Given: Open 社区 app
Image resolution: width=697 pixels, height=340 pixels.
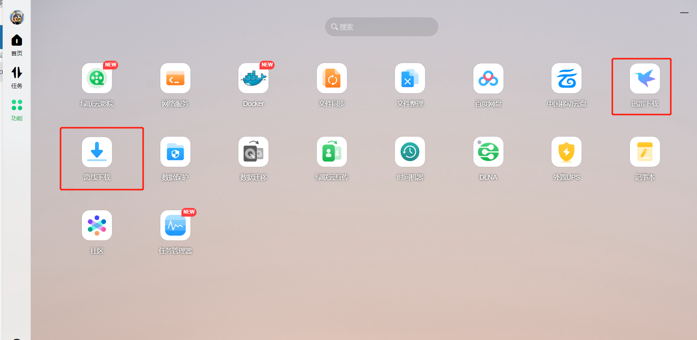Looking at the screenshot, I should [x=97, y=225].
